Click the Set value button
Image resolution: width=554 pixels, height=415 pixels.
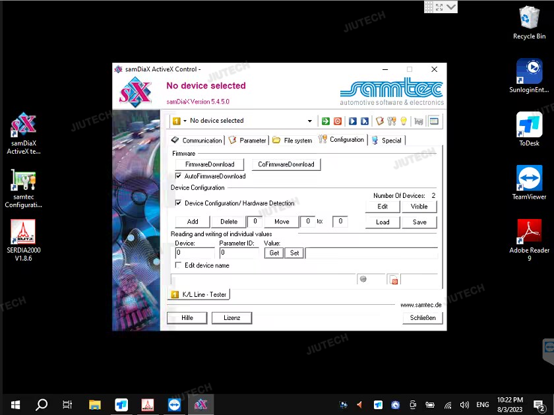point(294,253)
